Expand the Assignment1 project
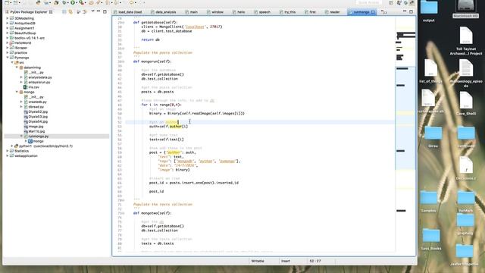 pyautogui.click(x=8, y=28)
